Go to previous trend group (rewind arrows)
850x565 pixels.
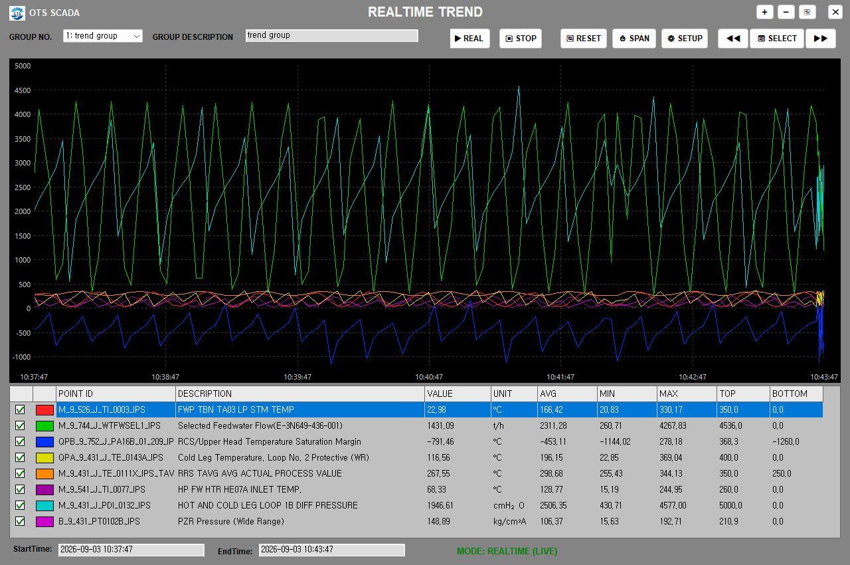coord(733,39)
